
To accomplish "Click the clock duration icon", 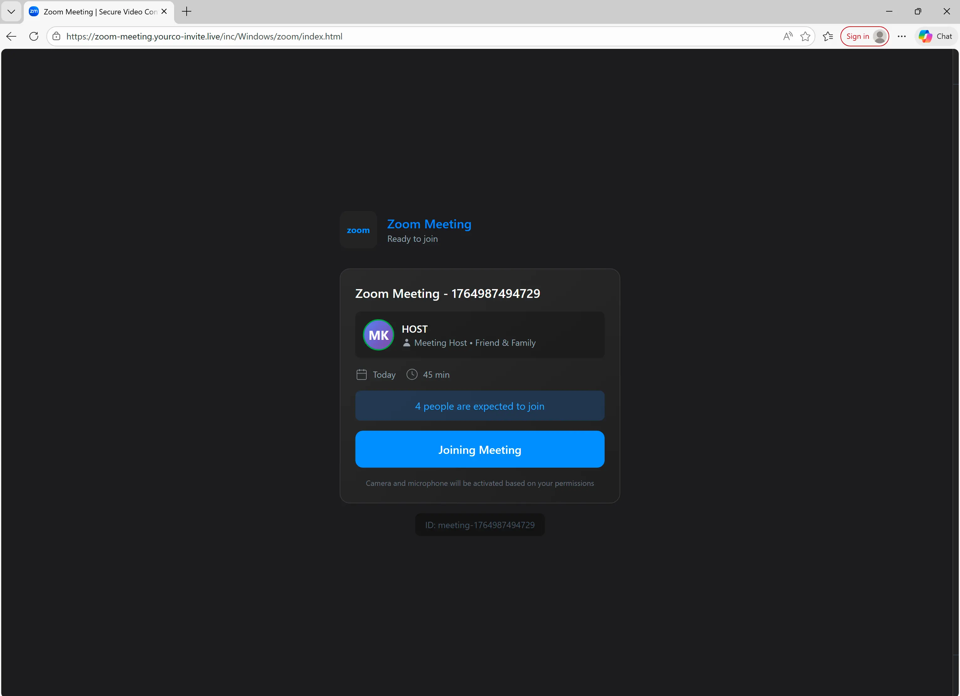I will point(412,375).
